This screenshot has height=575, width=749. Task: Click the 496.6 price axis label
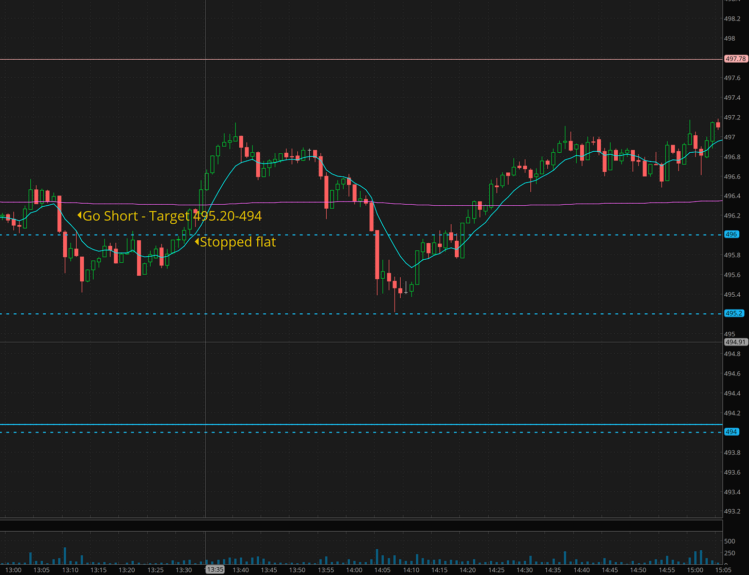click(732, 176)
